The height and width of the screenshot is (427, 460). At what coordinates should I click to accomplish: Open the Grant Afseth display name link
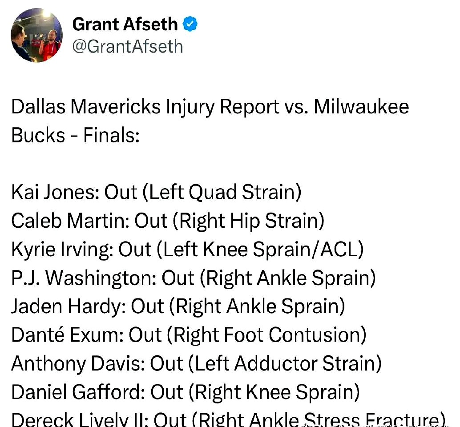point(125,24)
